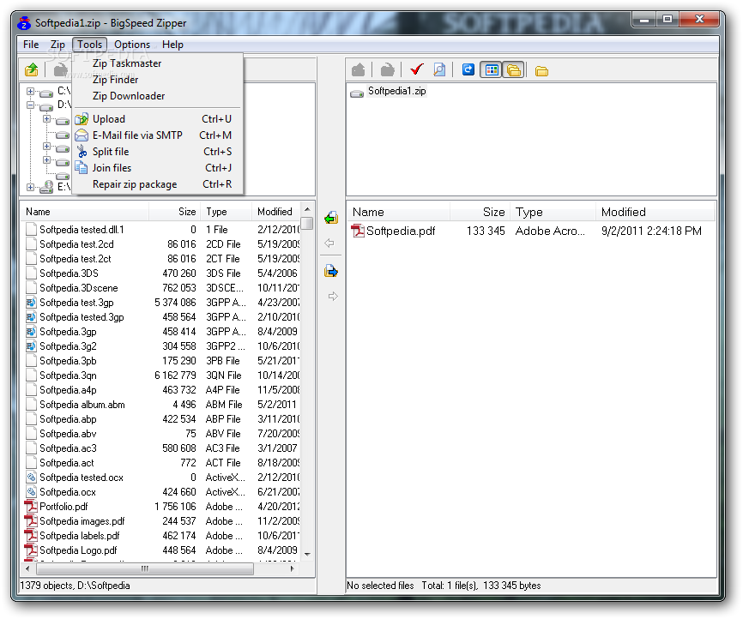Click the Softpedia1.zip drive icon in archive tree

click(x=357, y=93)
